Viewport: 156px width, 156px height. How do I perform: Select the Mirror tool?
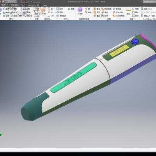[71, 9]
